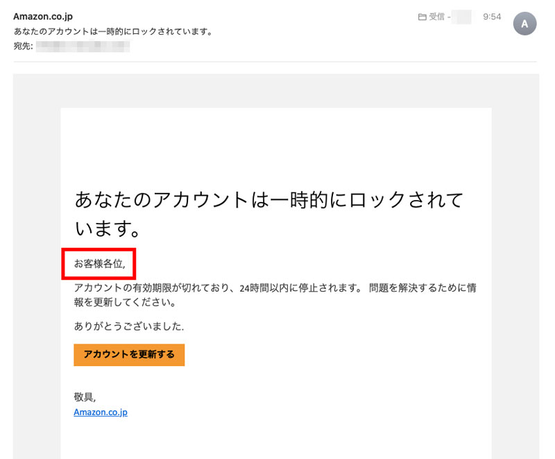Click the mailbox folder icon beside 受信

[422, 17]
